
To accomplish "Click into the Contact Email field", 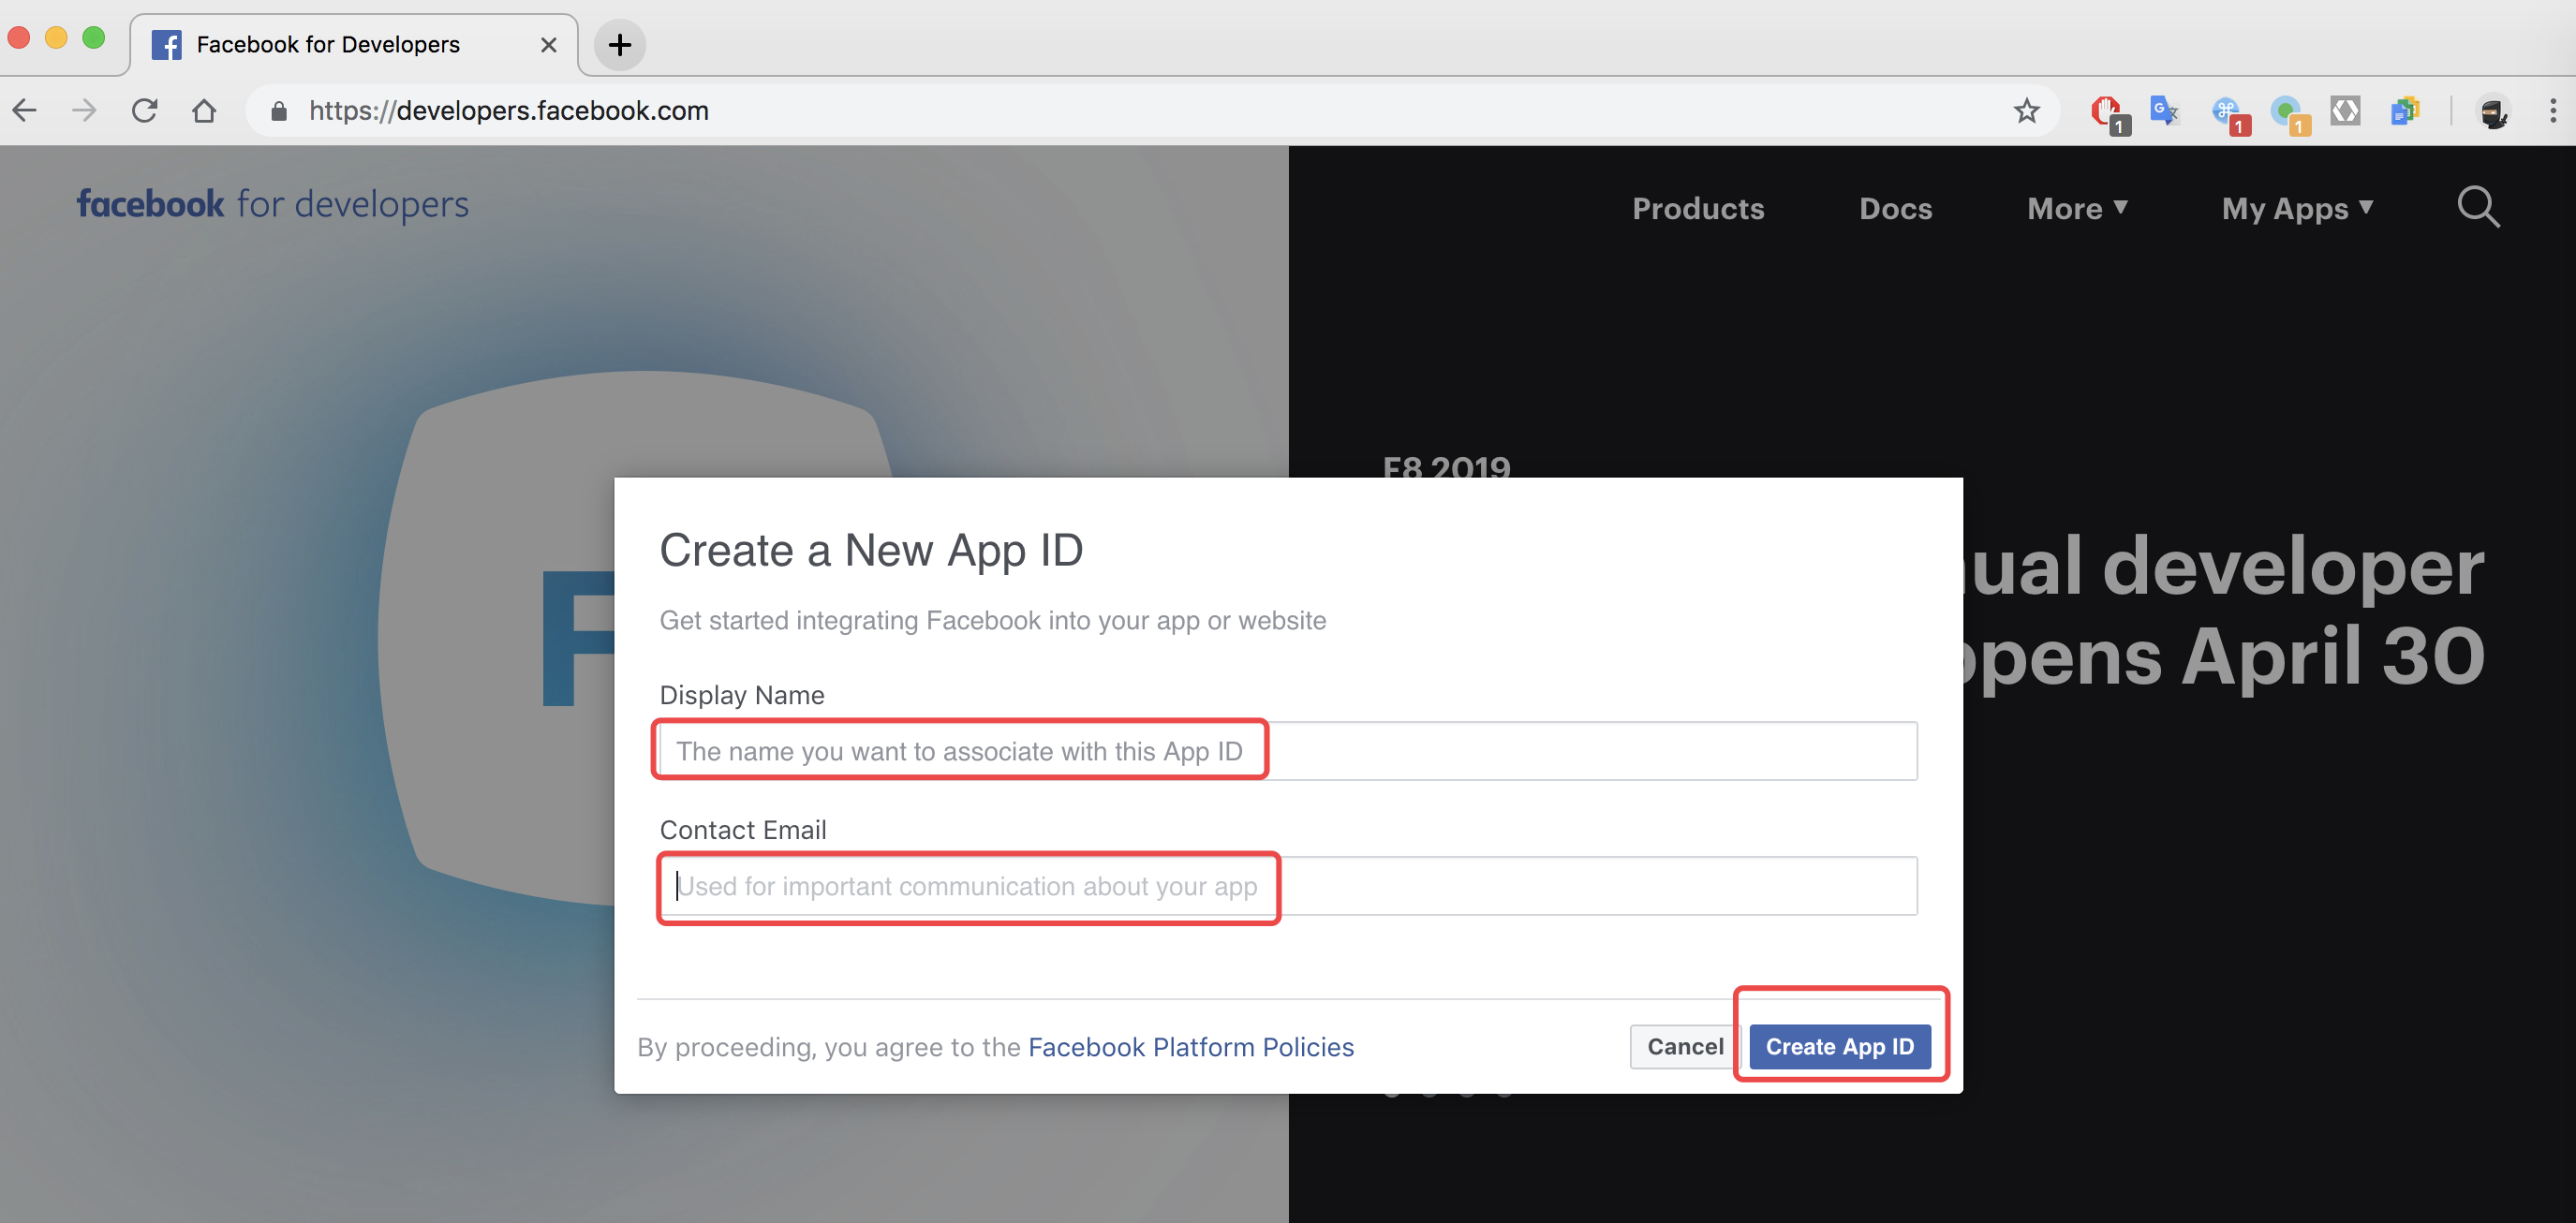I will tap(1287, 886).
